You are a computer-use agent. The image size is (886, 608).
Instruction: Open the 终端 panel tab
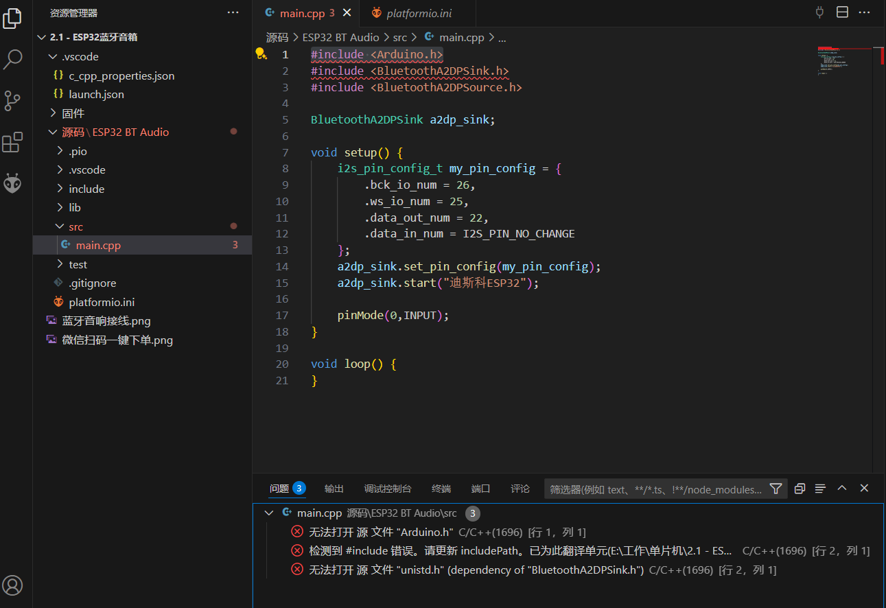(441, 489)
